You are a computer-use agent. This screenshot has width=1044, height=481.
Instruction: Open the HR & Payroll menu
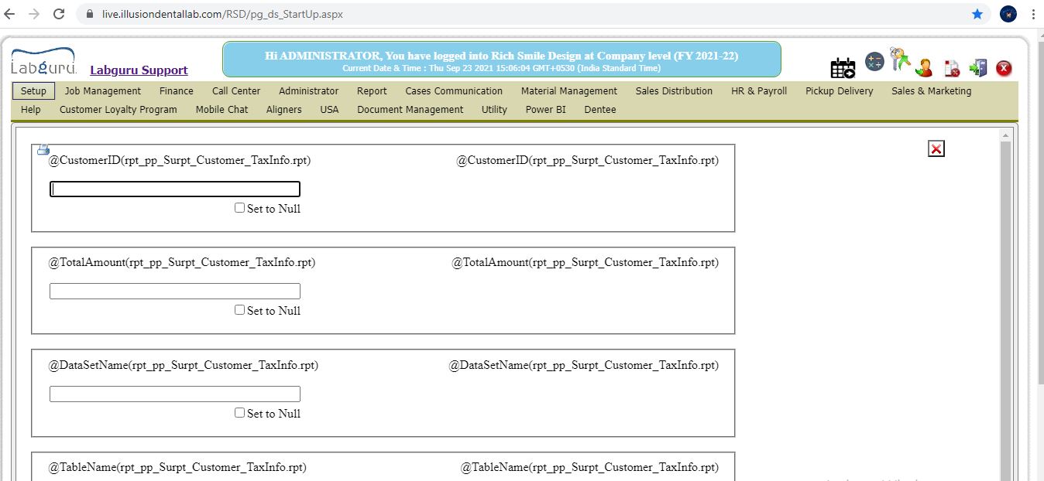click(x=759, y=90)
